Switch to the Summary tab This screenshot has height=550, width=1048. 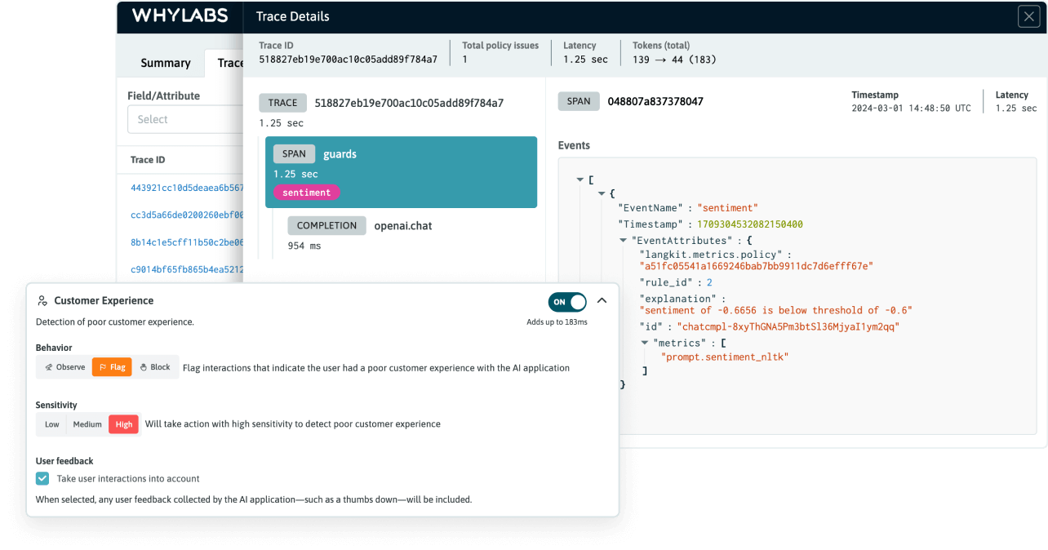(x=165, y=63)
